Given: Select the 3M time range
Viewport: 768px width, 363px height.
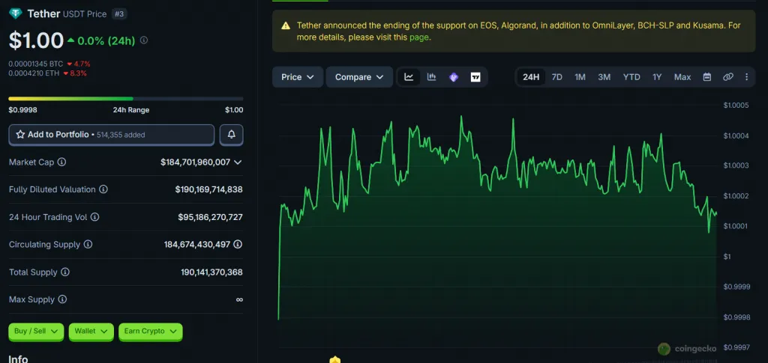Looking at the screenshot, I should pyautogui.click(x=604, y=76).
